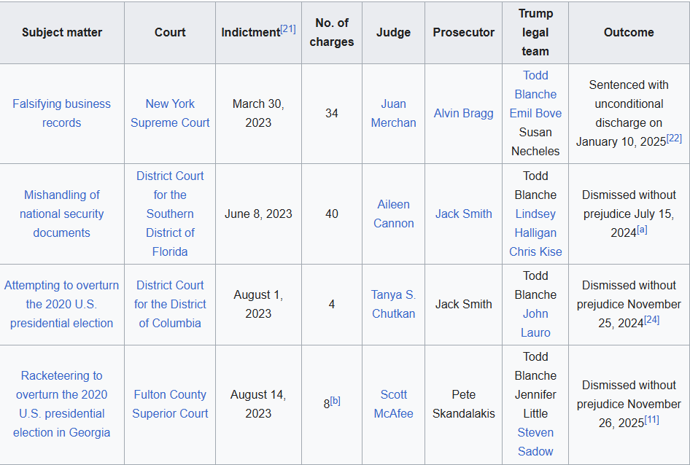Open Attempting to overturn the 2020 election link
690x465 pixels.
pos(61,304)
